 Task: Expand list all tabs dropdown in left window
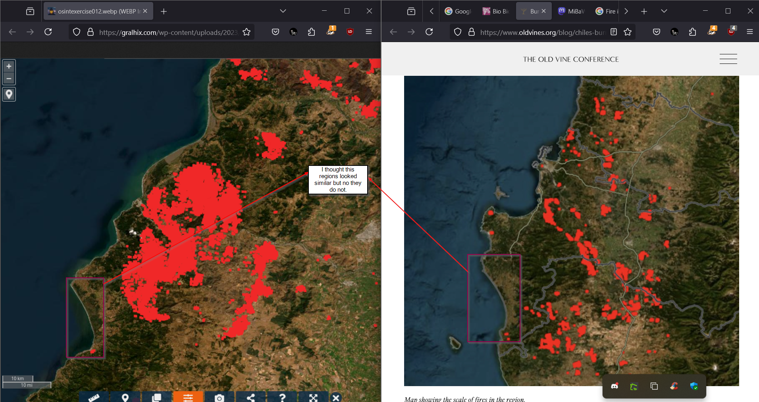point(283,11)
